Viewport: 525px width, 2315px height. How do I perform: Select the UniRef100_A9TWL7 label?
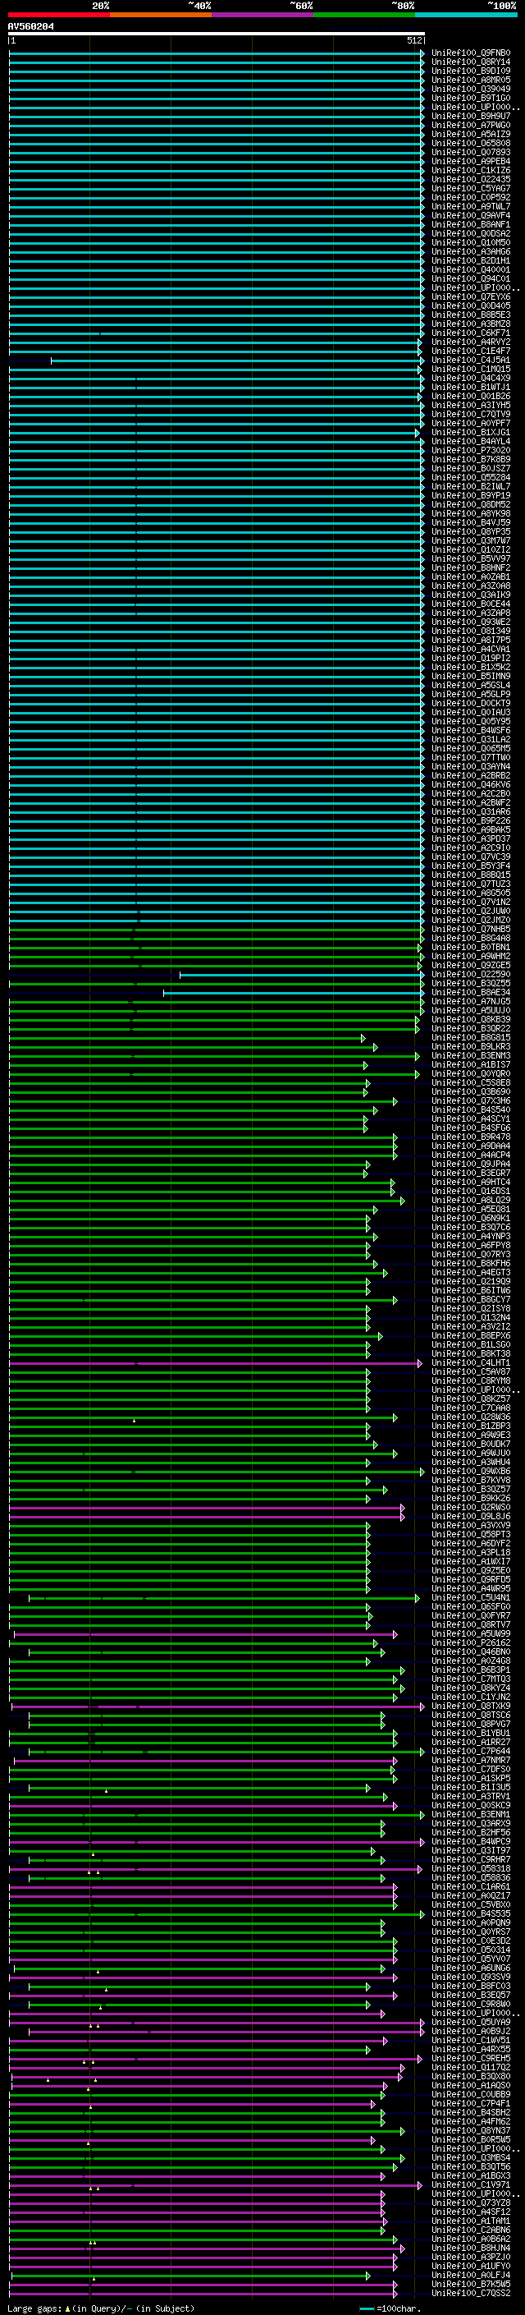click(x=470, y=207)
